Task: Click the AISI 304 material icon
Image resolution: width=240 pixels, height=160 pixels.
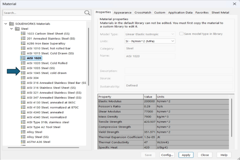Action: 23,78
